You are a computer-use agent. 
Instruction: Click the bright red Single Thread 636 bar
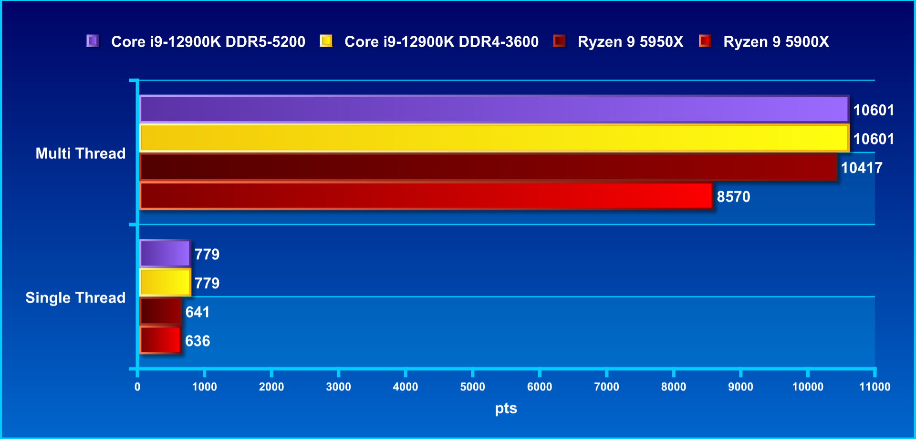tap(160, 340)
